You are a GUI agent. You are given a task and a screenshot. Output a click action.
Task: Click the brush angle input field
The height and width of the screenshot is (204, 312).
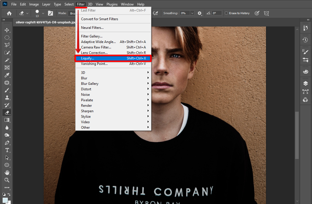[217, 13]
